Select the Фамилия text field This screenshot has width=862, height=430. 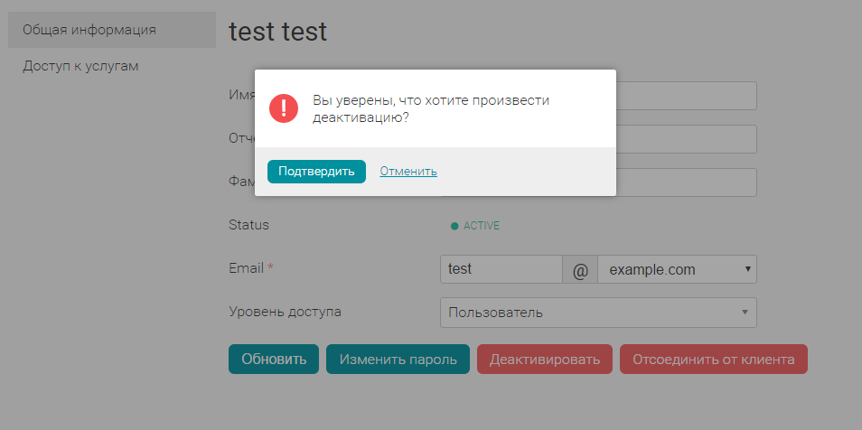click(x=686, y=182)
